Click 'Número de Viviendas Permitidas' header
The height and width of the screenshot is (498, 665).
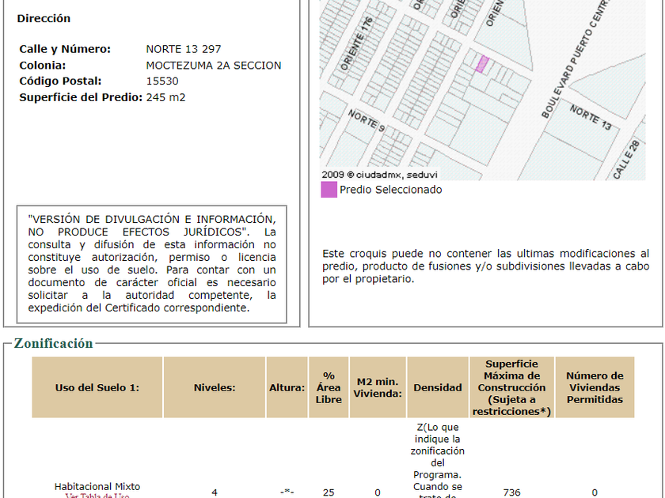tap(595, 387)
